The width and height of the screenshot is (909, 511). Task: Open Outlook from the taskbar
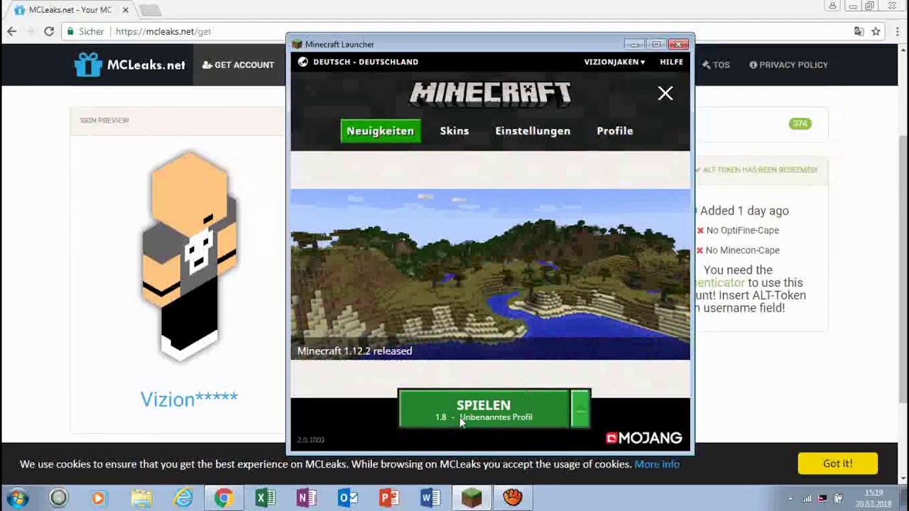[x=348, y=498]
